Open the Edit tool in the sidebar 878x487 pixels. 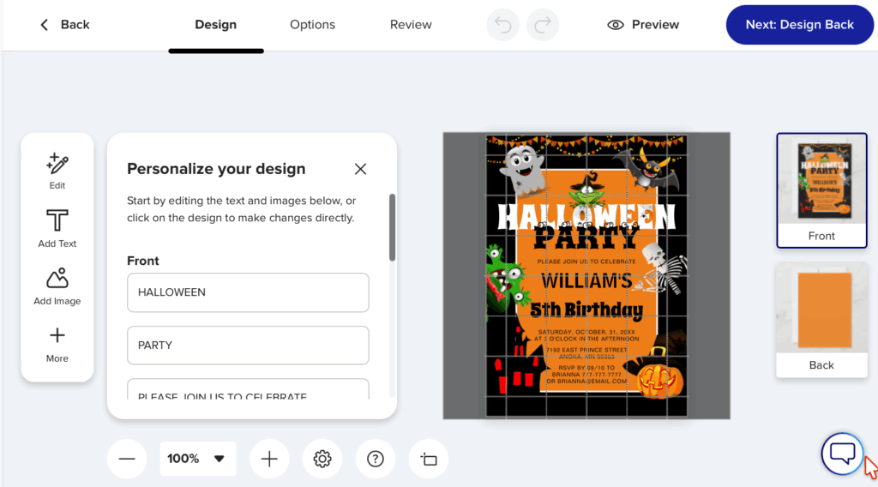tap(57, 170)
